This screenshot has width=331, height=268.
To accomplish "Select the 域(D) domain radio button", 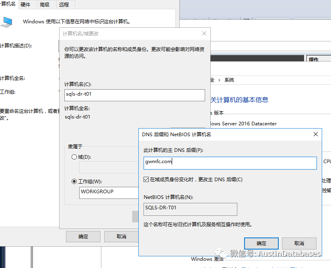I will tap(74, 157).
